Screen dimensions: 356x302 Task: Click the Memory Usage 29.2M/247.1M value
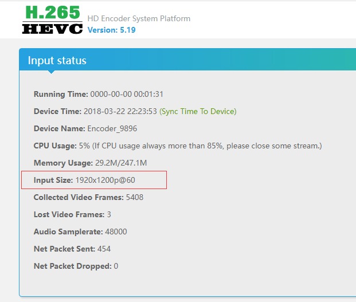(x=121, y=163)
